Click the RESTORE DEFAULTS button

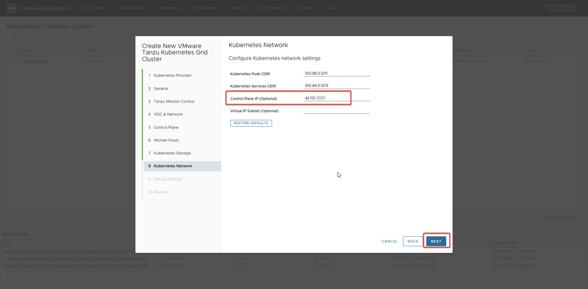tap(251, 123)
